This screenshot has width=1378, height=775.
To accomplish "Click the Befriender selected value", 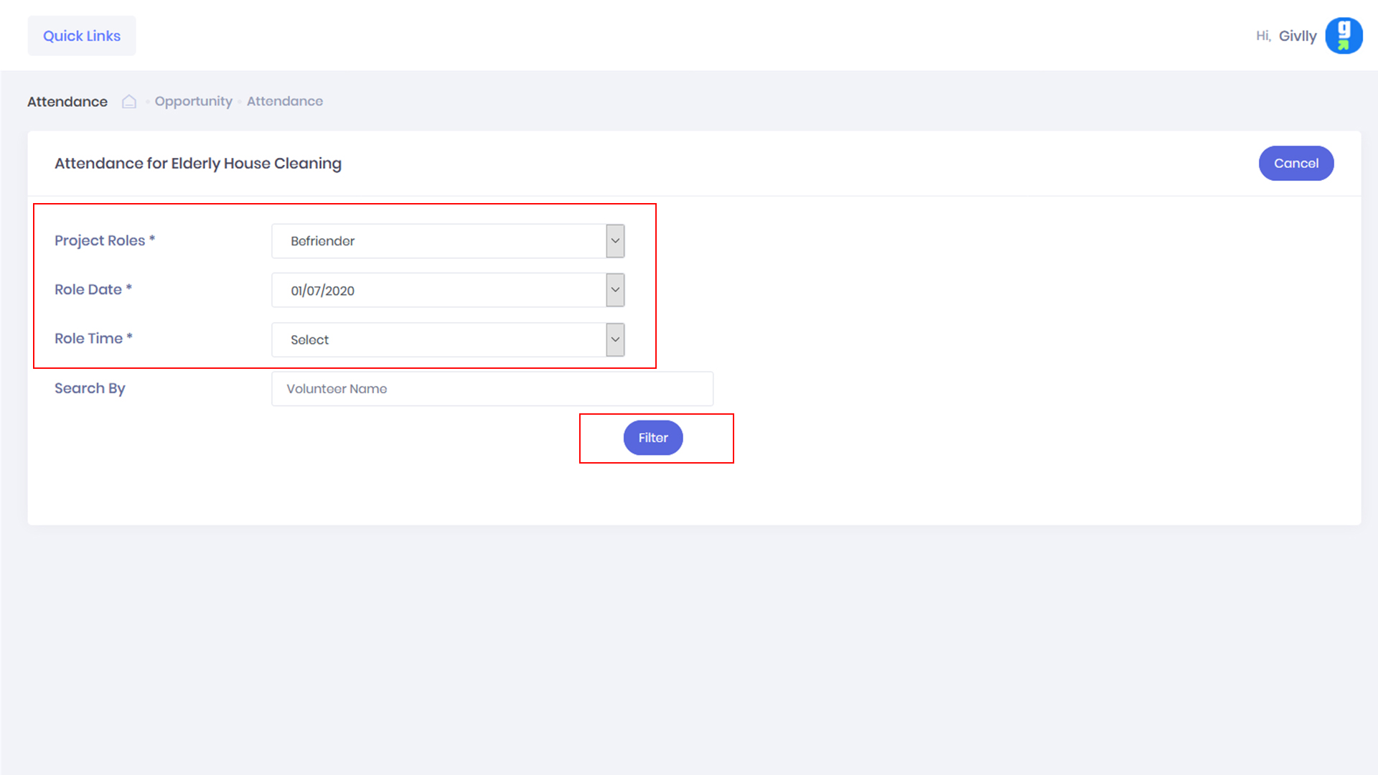I will [x=323, y=241].
